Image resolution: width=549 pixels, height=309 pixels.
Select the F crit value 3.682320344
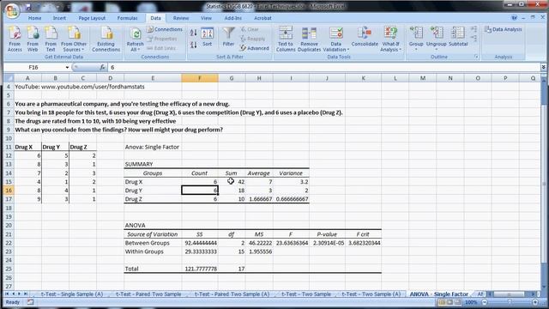tap(364, 243)
